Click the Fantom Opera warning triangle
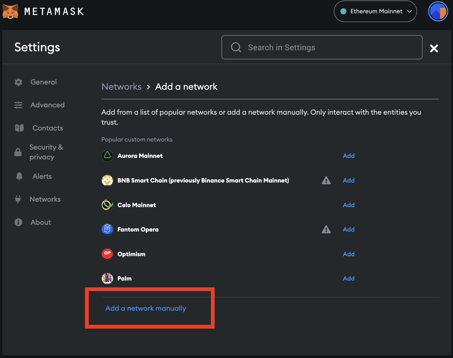Image resolution: width=453 pixels, height=358 pixels. (326, 230)
